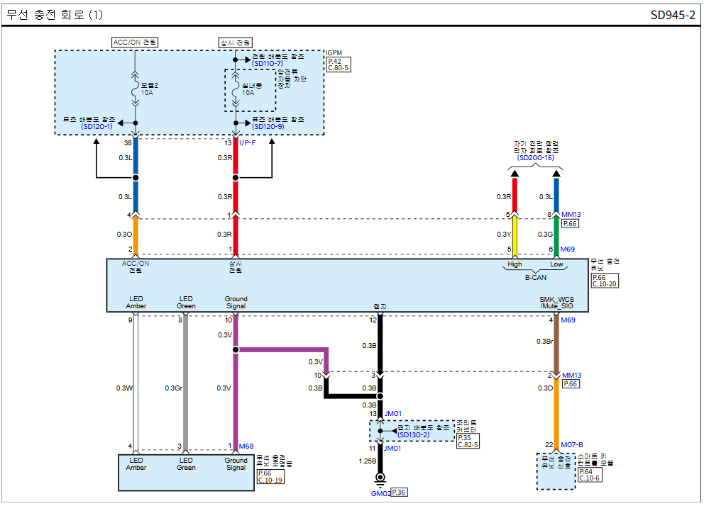The width and height of the screenshot is (704, 506).
Task: Click the arrowhead above the blue 0.3L B-CAN wire
Action: tap(556, 173)
